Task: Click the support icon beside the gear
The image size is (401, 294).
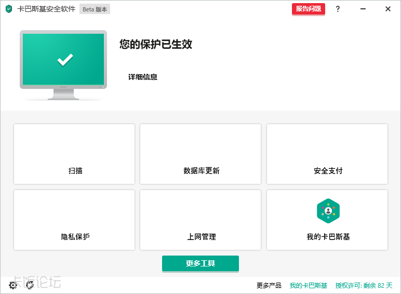Action: pyautogui.click(x=30, y=285)
